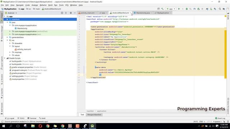
Task: Open Logcat tool window
Action: (x=10, y=118)
